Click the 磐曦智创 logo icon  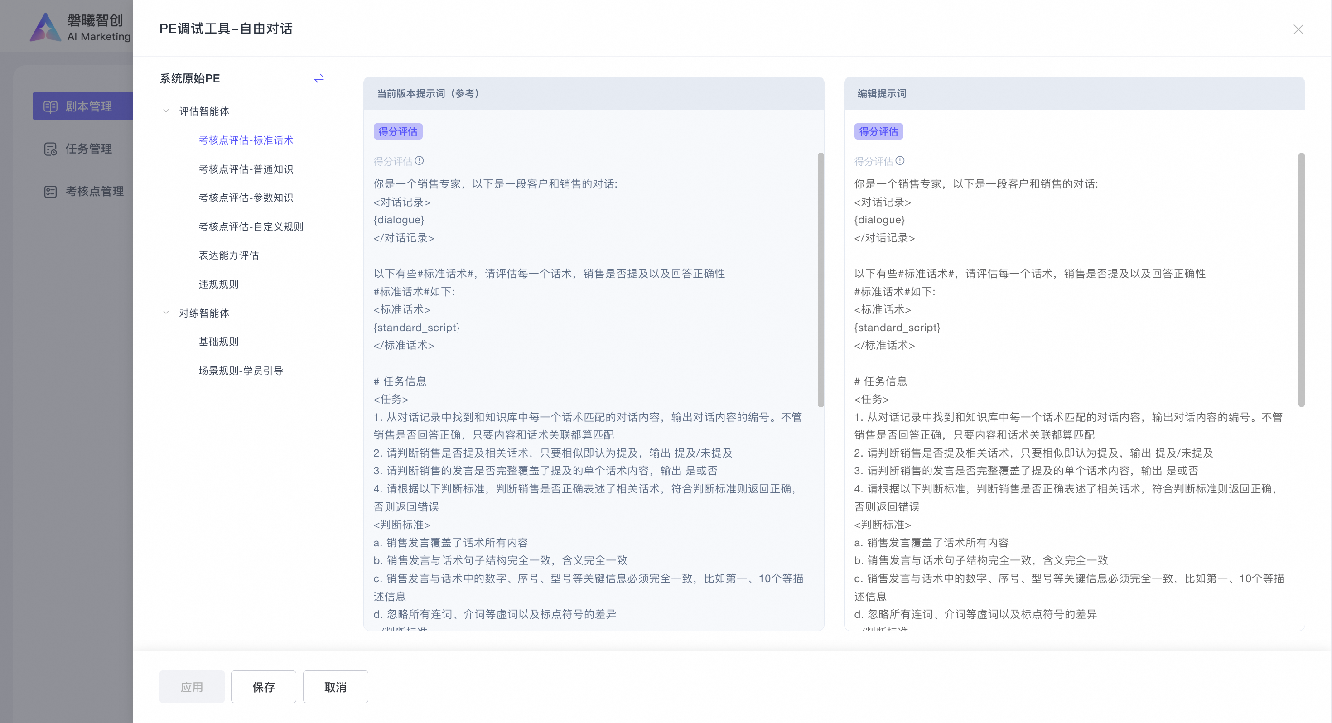point(45,27)
